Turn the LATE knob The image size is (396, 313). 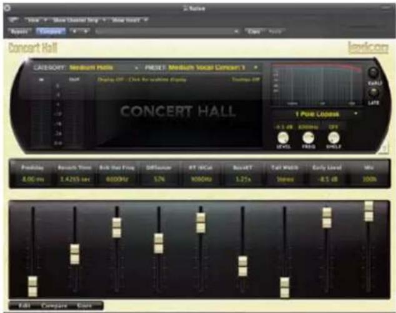374,92
